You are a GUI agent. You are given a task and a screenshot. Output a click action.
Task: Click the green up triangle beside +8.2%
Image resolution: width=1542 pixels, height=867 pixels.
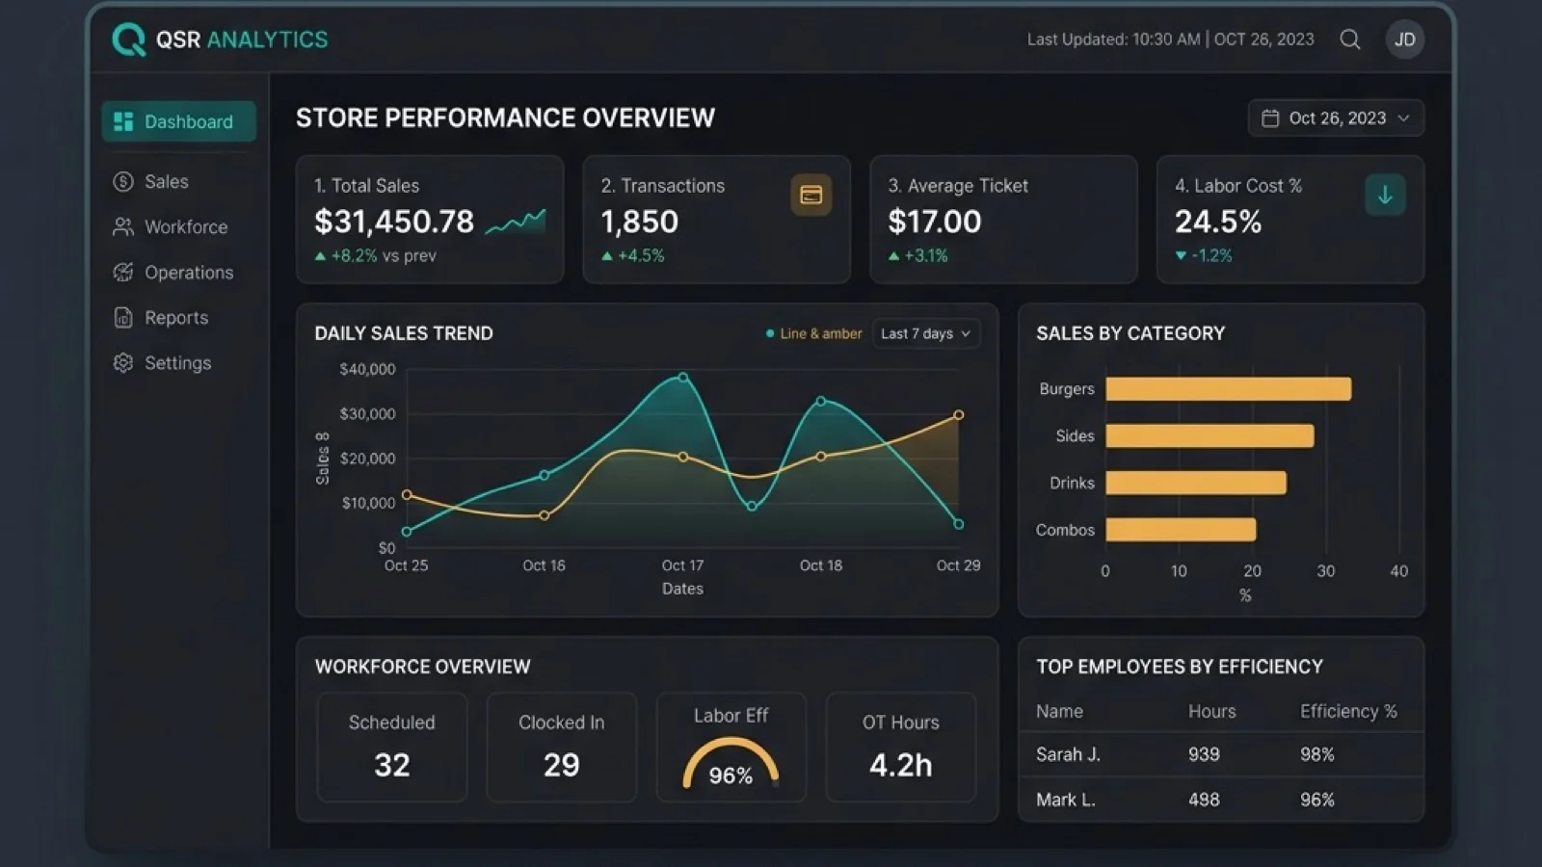click(x=320, y=256)
